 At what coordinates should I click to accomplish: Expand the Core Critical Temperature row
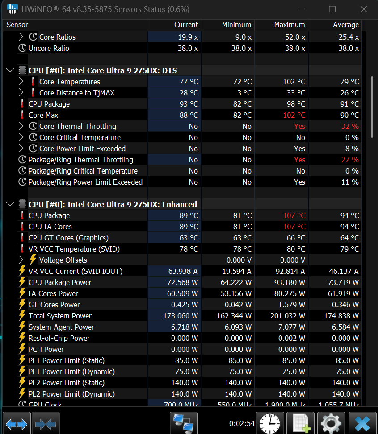(x=21, y=137)
